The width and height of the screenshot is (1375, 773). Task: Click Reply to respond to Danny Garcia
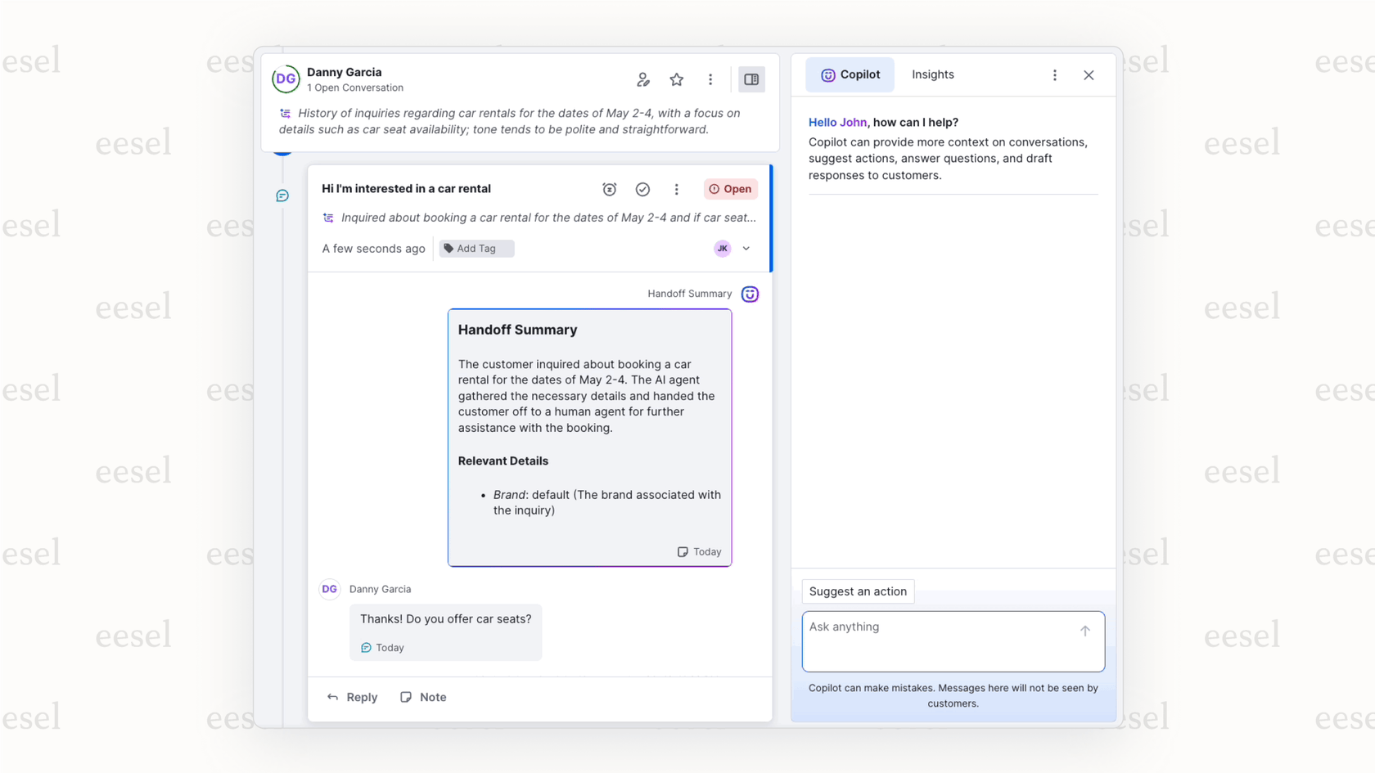(x=352, y=697)
